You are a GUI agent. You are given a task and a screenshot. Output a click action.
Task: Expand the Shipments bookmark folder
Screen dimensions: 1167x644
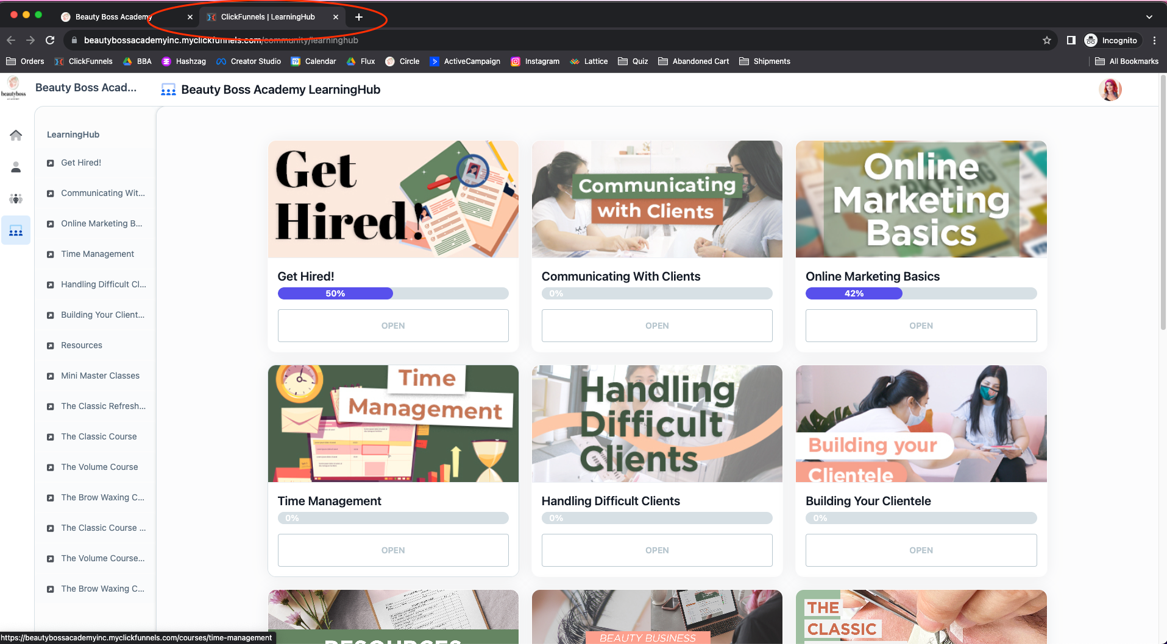pos(764,61)
